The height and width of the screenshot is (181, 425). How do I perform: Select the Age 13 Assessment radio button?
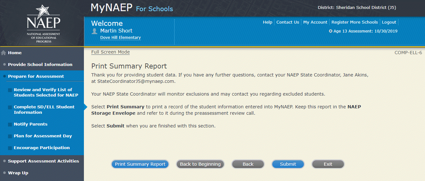pos(331,31)
